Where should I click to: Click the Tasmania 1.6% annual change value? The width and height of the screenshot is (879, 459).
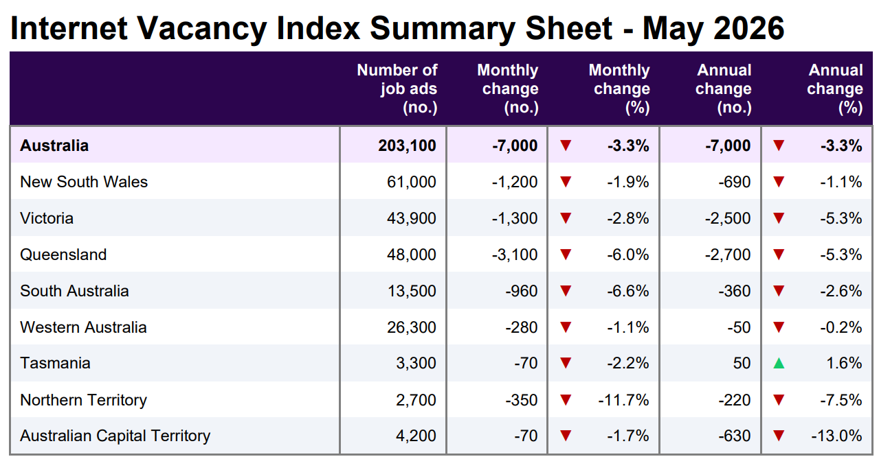[x=844, y=364]
